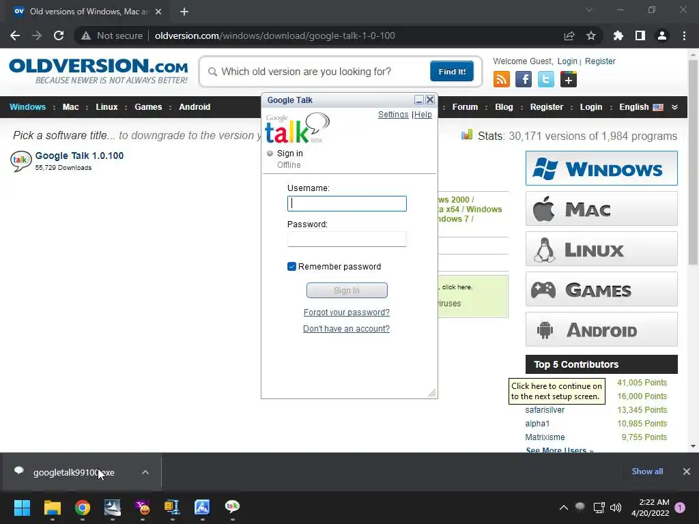The image size is (699, 524).
Task: Expand the English language dropdown
Action: pos(674,107)
